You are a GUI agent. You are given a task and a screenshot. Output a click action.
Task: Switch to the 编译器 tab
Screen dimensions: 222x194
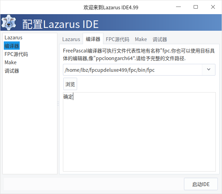click(93, 39)
